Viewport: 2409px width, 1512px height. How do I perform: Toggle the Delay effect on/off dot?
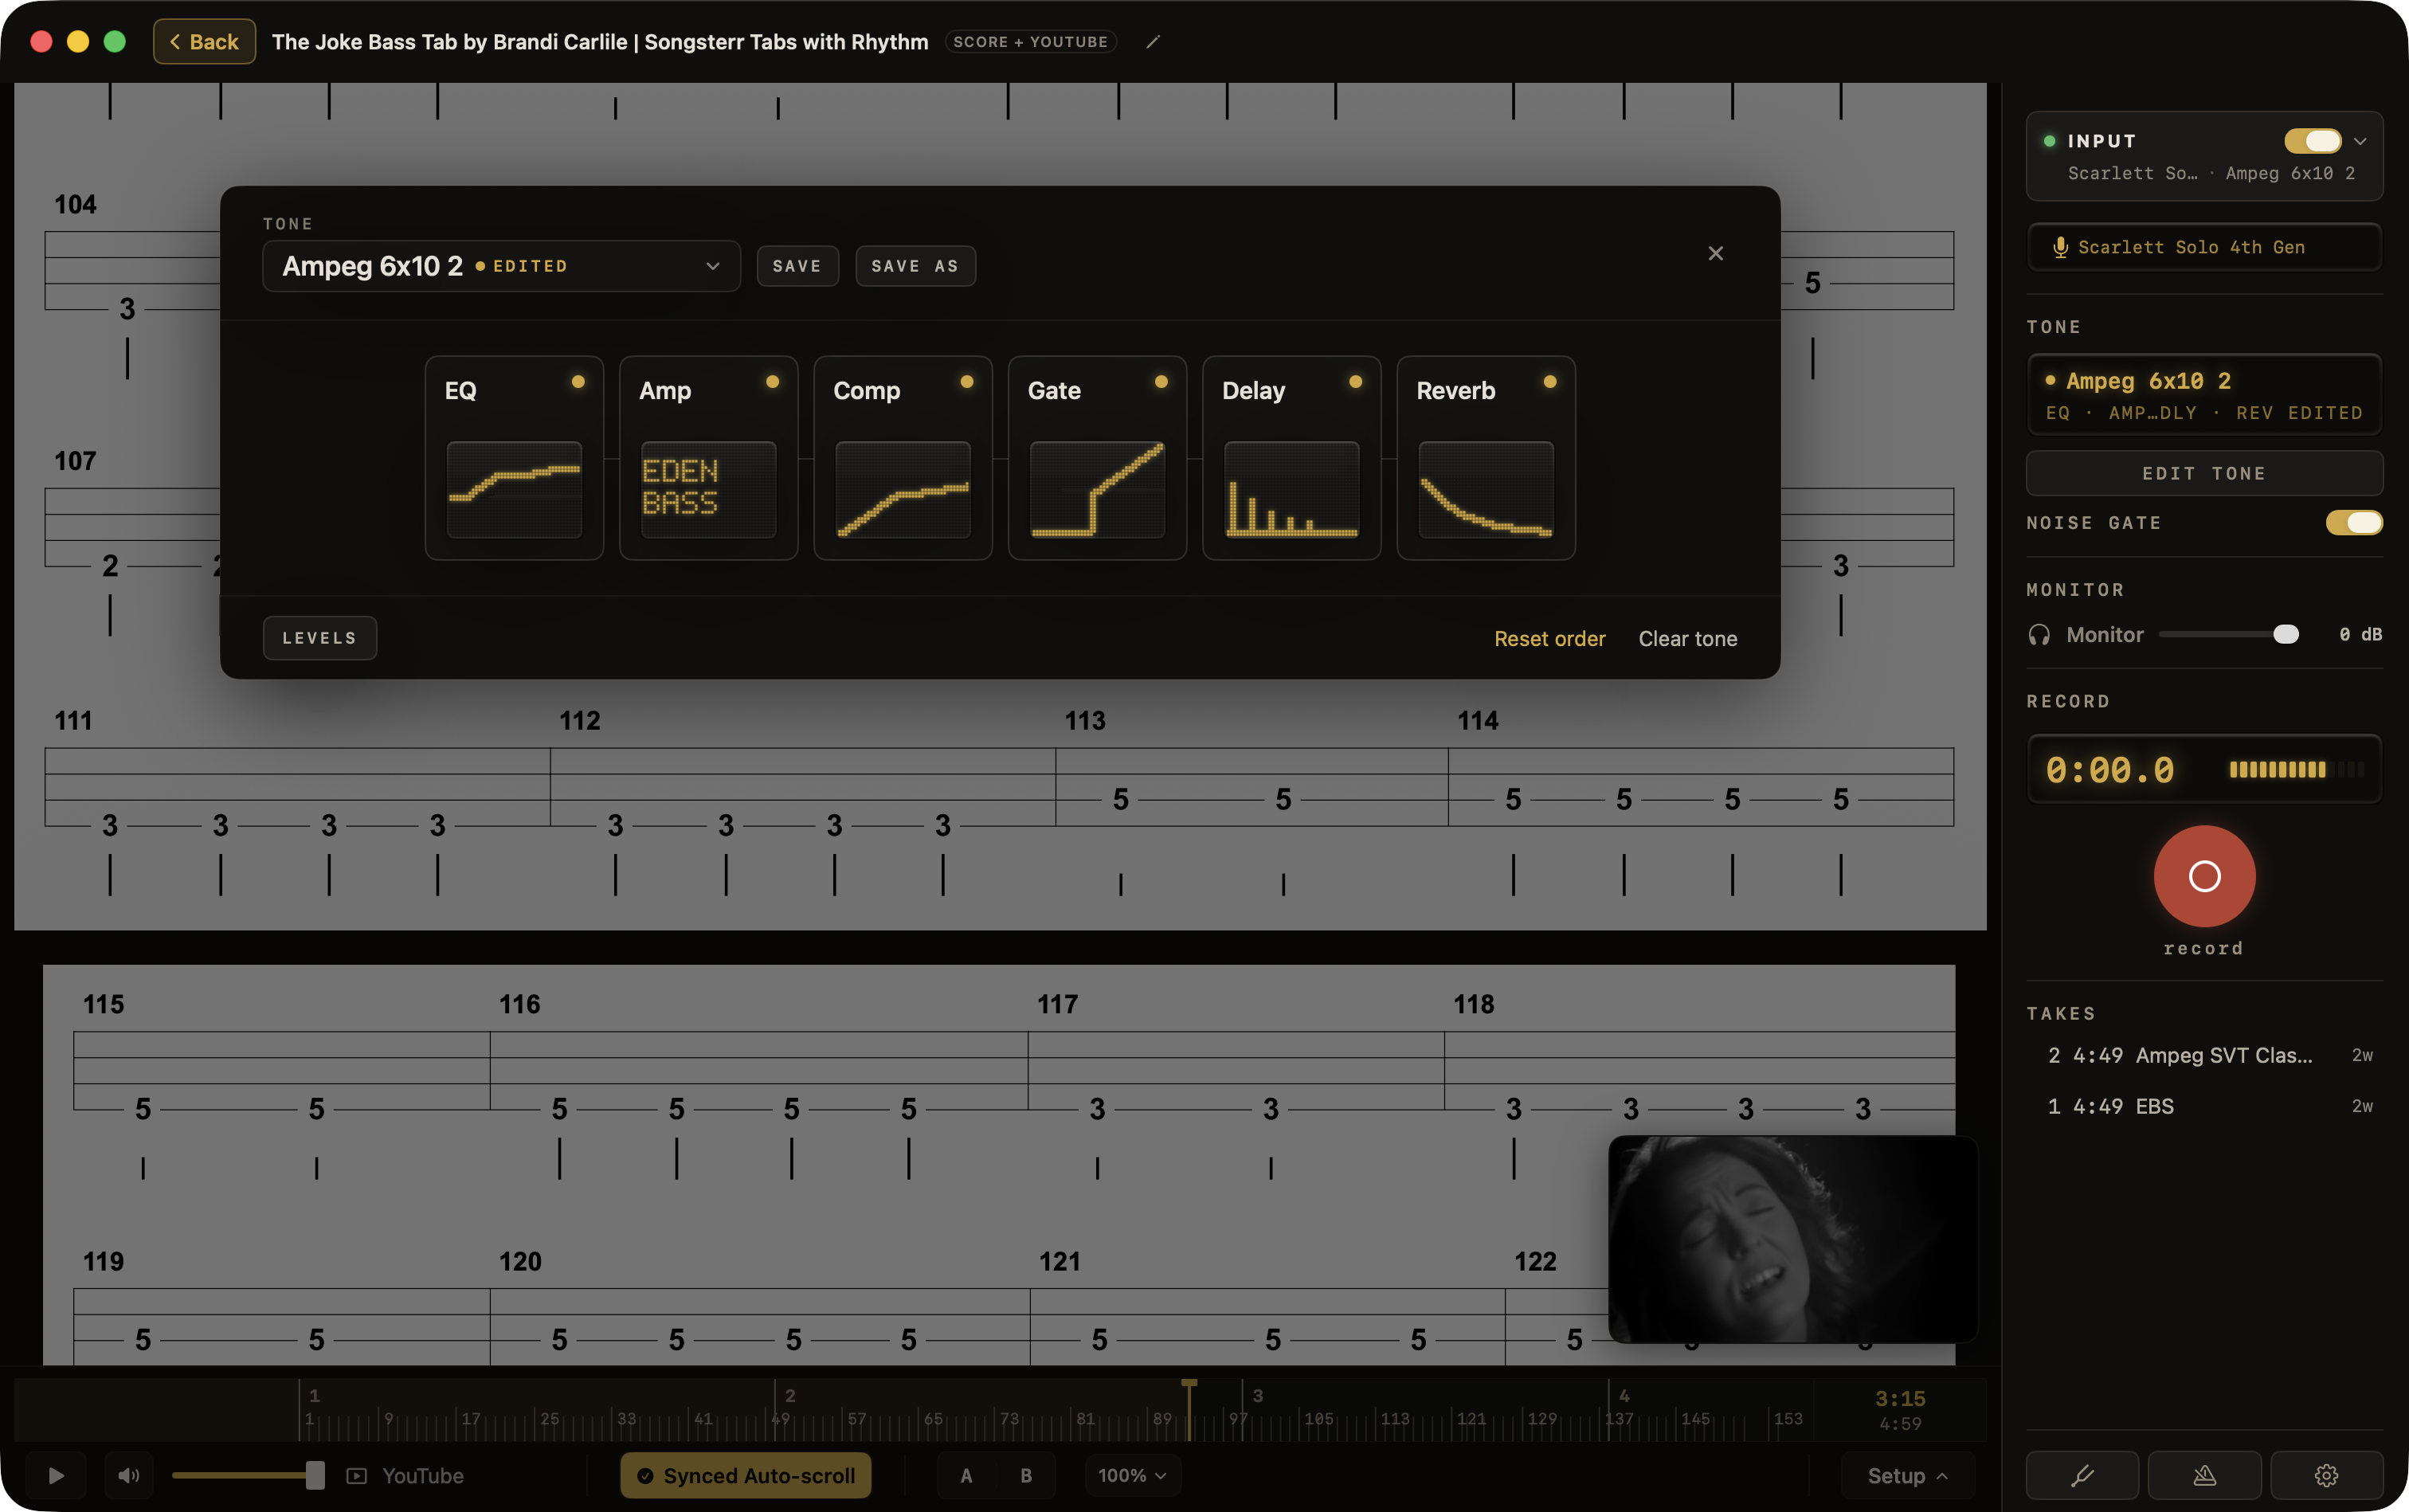(x=1356, y=381)
